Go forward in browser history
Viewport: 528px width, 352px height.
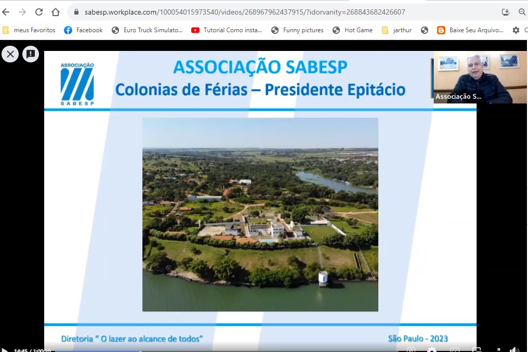(x=22, y=12)
